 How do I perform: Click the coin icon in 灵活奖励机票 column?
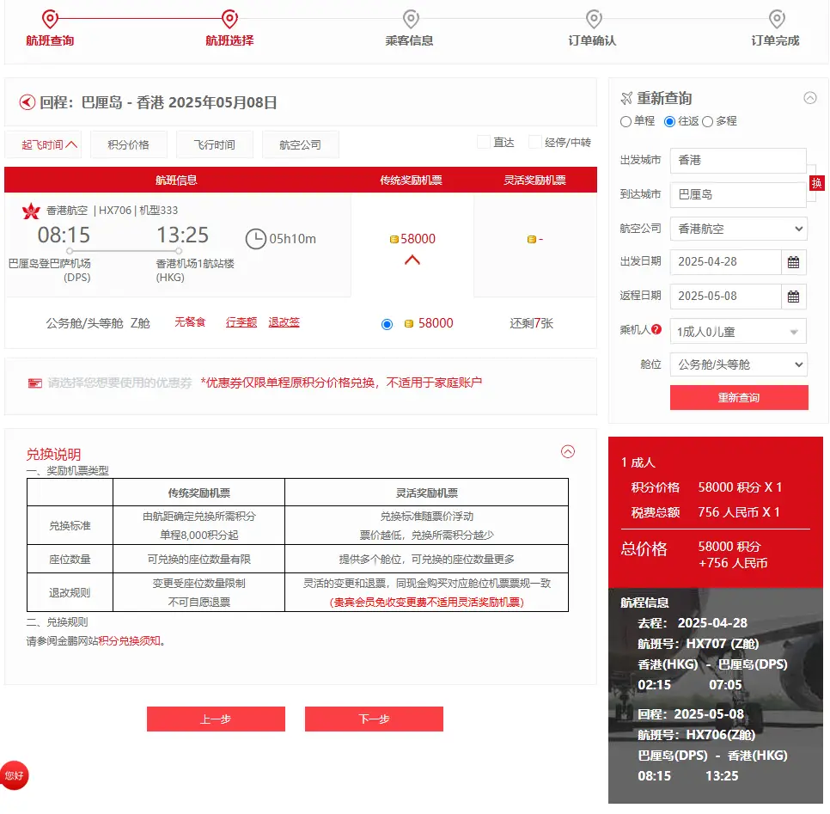tap(532, 239)
